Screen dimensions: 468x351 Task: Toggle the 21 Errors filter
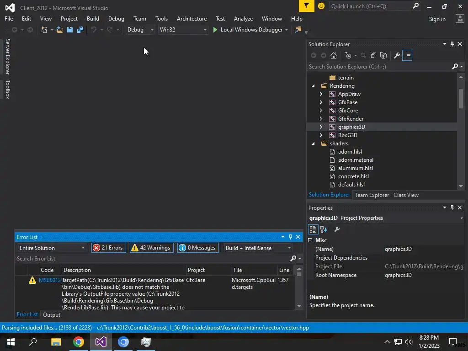point(109,248)
